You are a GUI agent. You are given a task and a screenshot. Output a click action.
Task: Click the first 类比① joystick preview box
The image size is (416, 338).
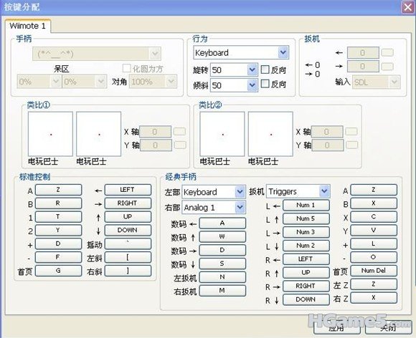tap(50, 134)
